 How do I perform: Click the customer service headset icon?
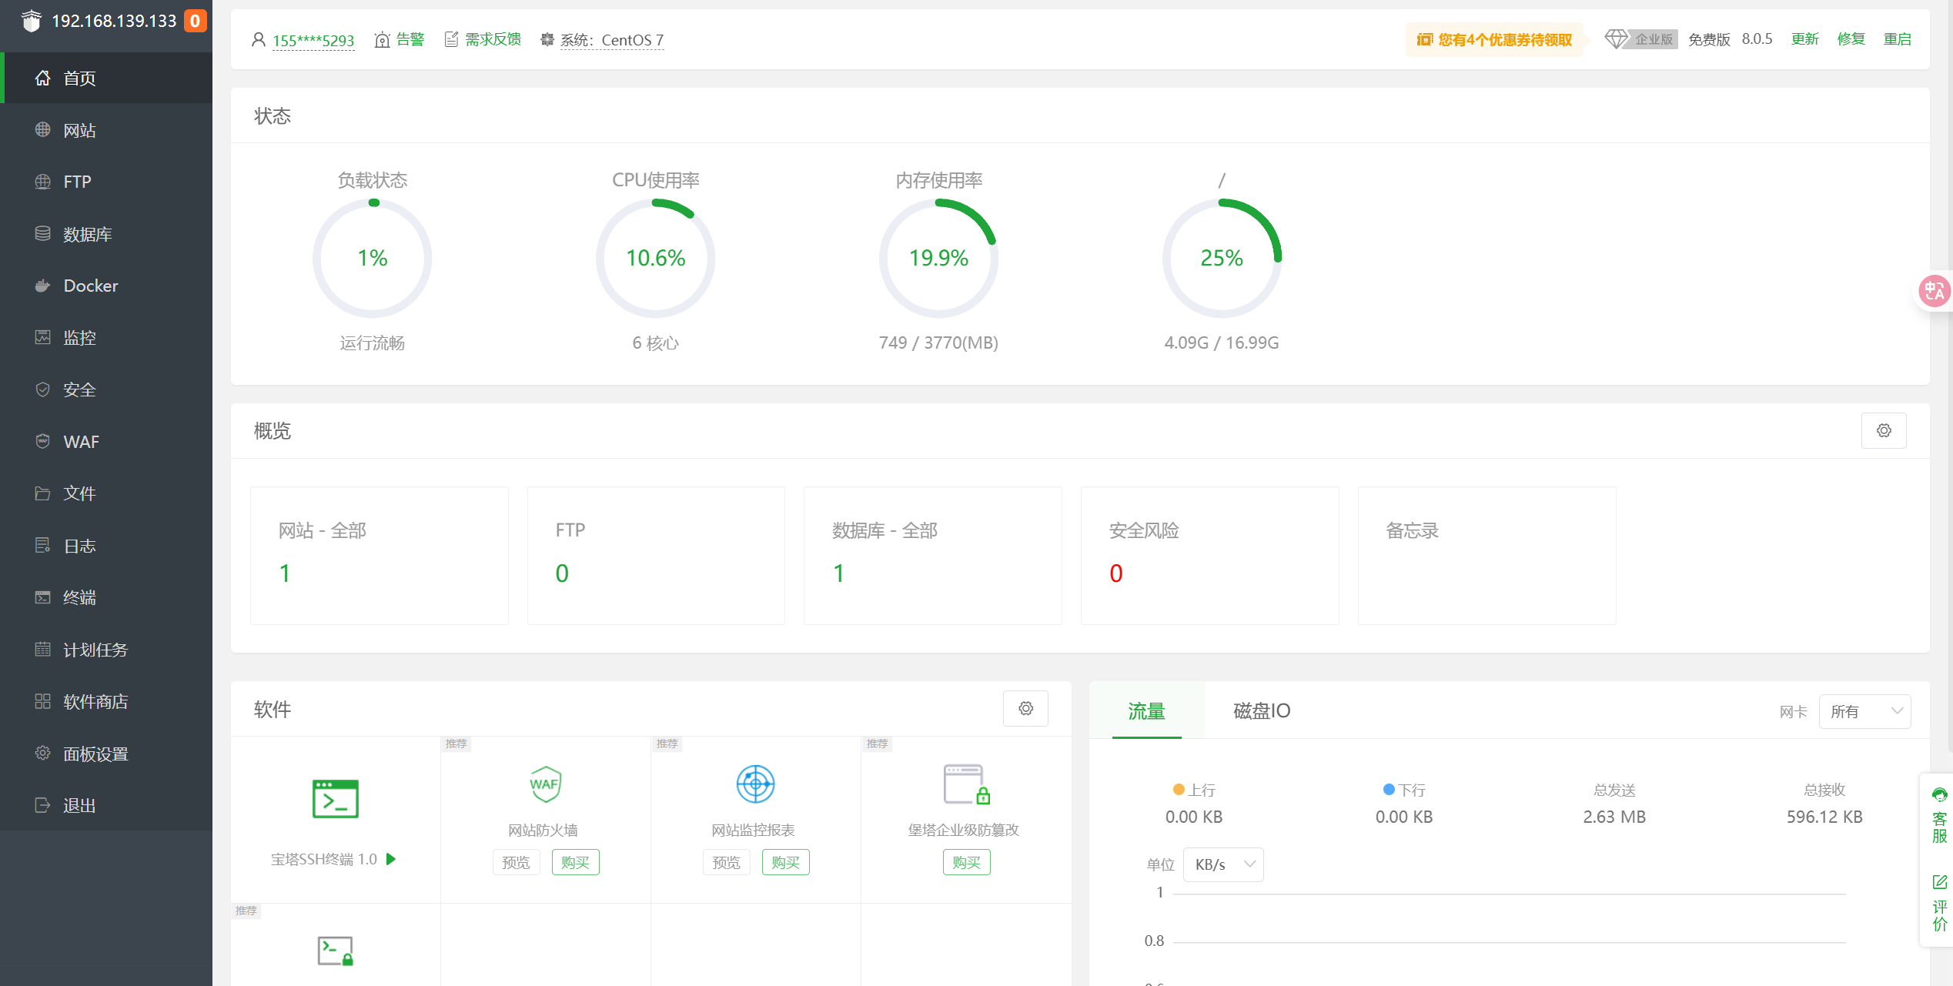tap(1939, 795)
